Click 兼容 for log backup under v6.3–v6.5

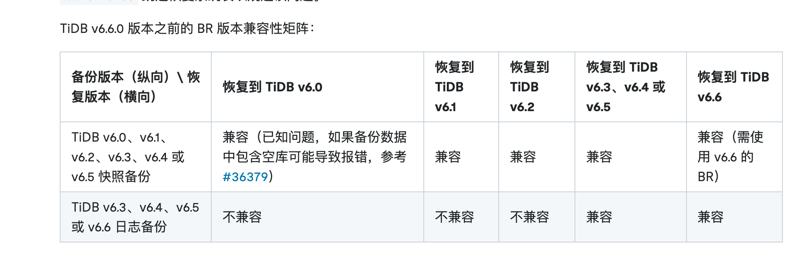click(x=599, y=217)
